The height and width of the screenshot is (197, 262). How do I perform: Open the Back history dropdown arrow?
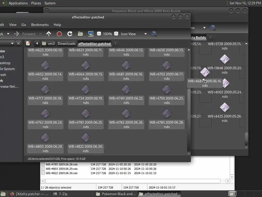(8, 34)
